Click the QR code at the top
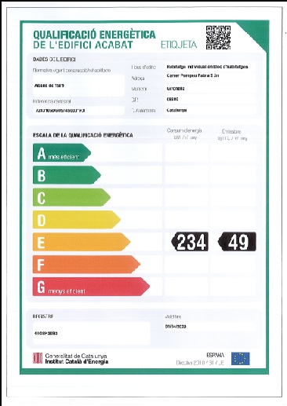This screenshot has height=406, width=287. pyautogui.click(x=218, y=38)
